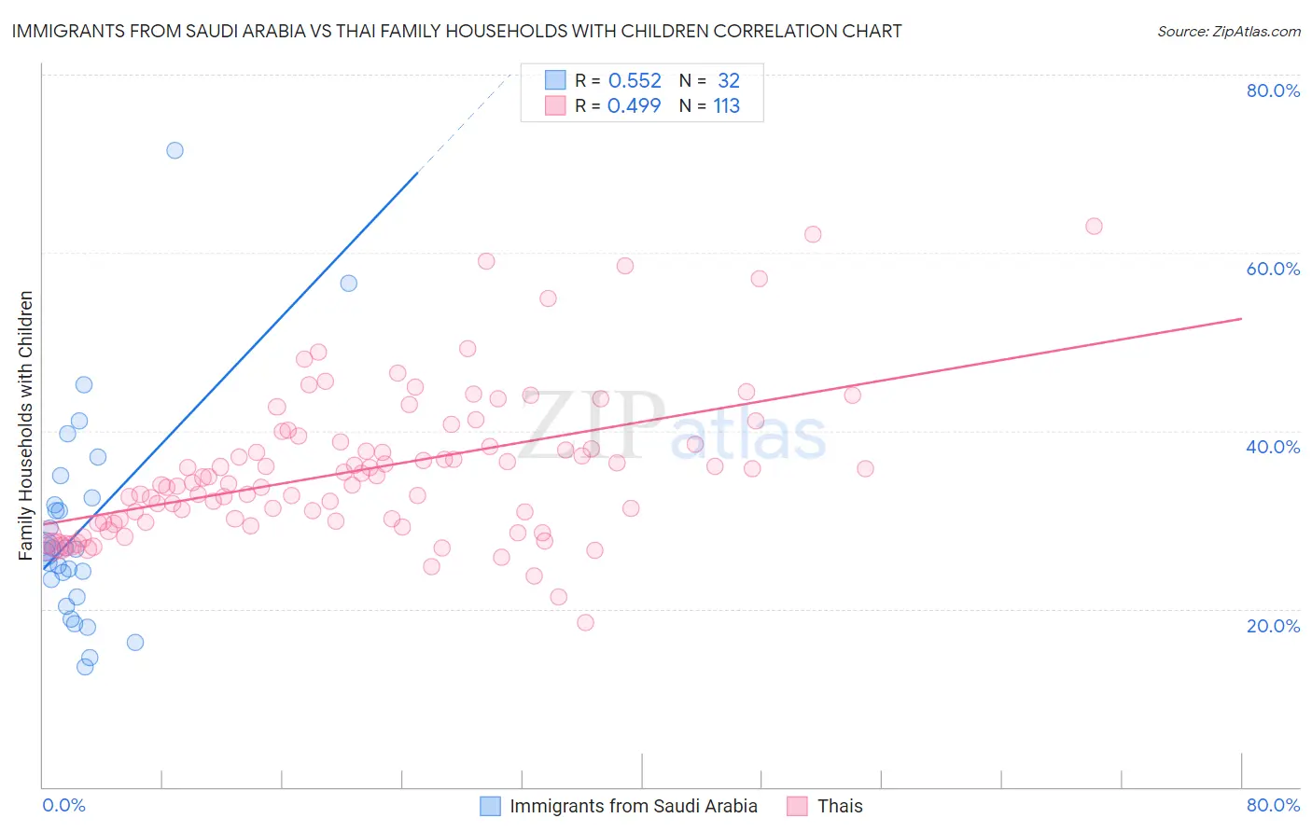The image size is (1312, 832).
Task: Select the blue data point near 56%
Action: (x=349, y=283)
